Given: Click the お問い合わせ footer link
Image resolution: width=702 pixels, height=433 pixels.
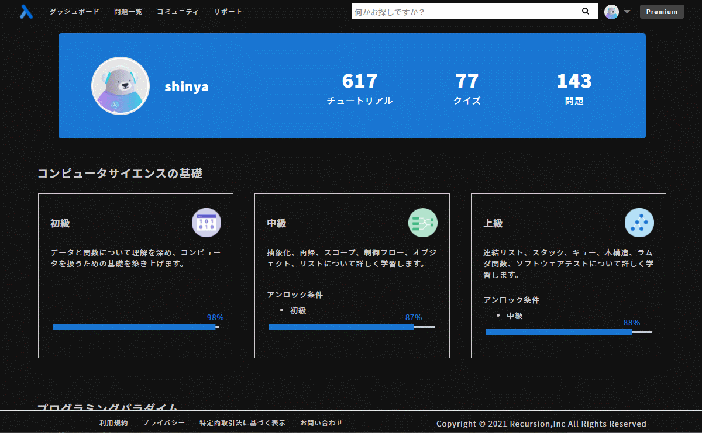Looking at the screenshot, I should click(x=321, y=423).
